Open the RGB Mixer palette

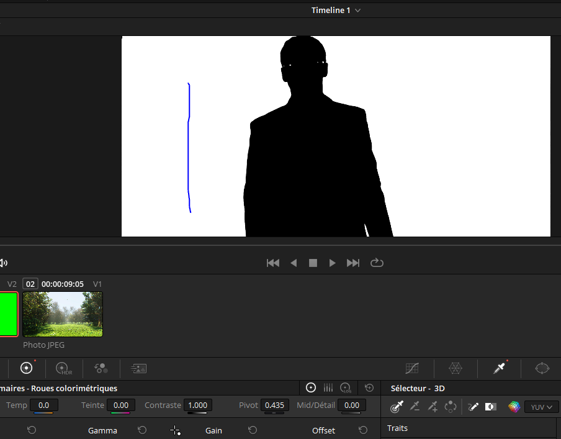click(101, 368)
